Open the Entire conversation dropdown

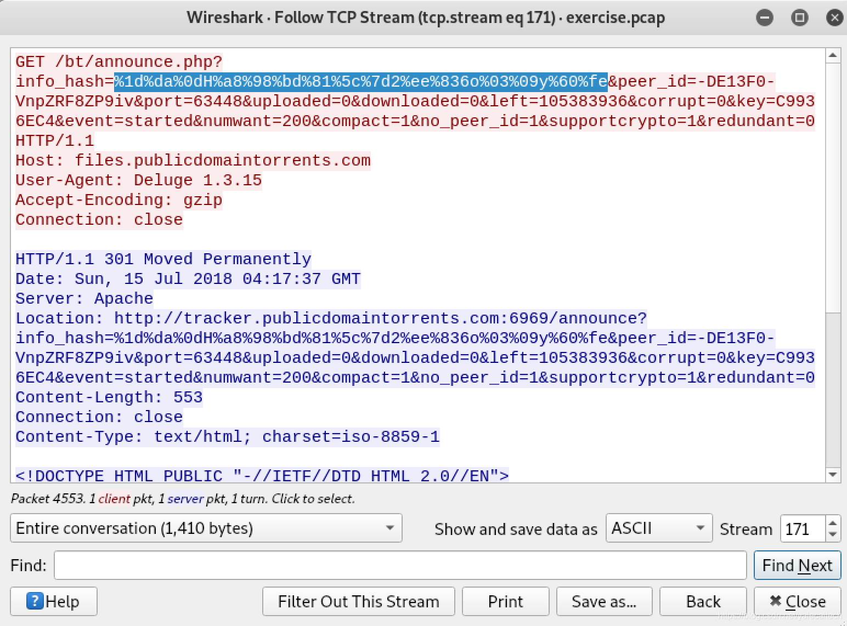pos(206,528)
